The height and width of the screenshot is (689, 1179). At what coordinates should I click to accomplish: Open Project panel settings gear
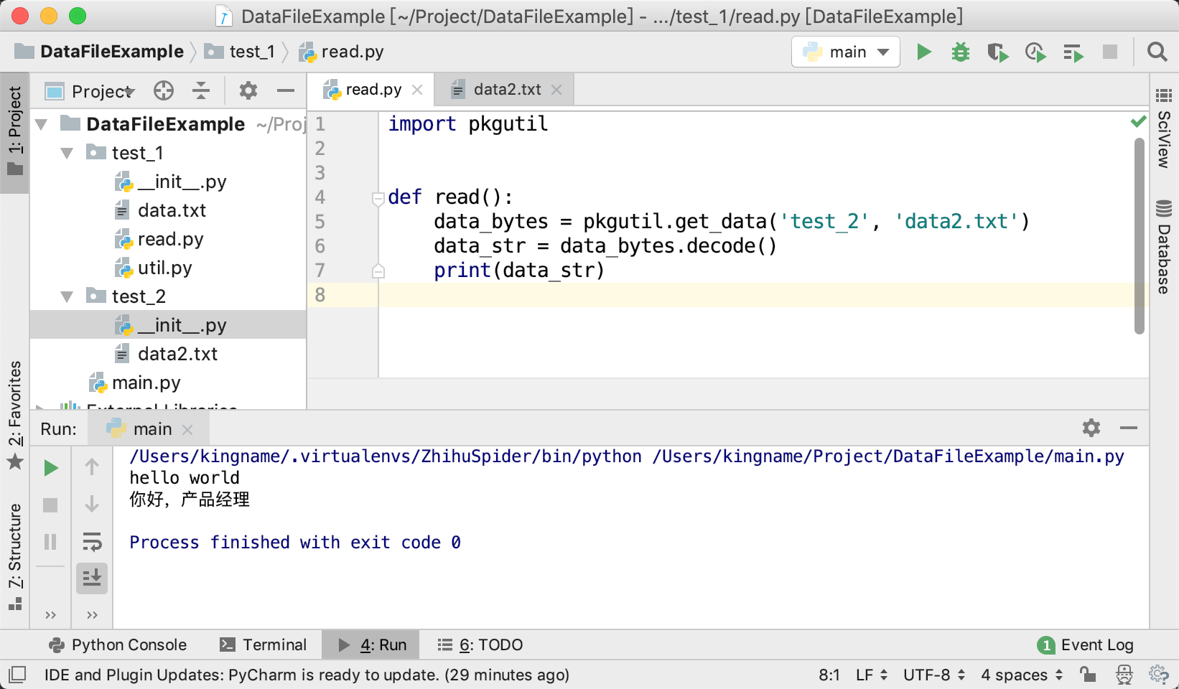(248, 90)
